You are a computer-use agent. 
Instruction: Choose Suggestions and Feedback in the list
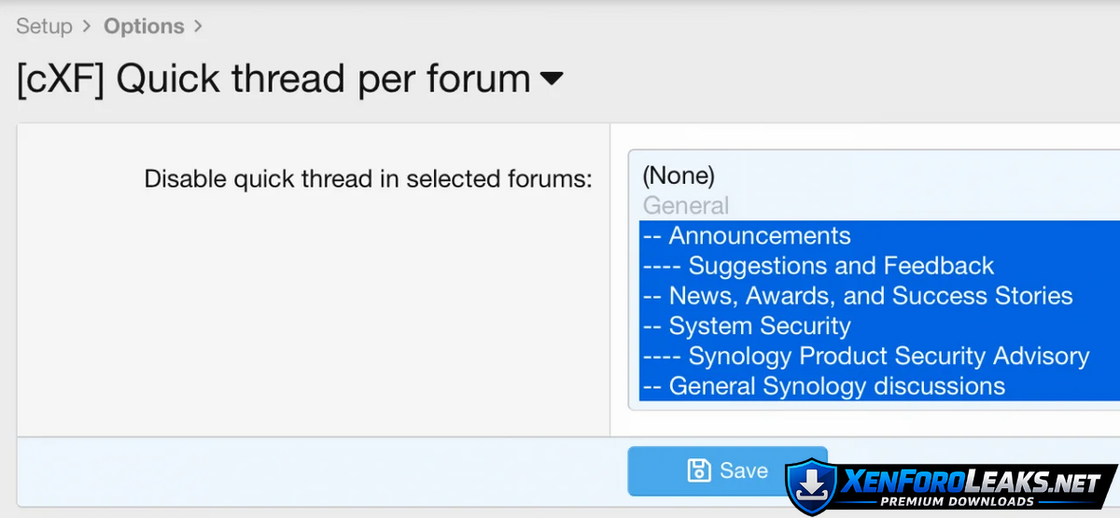point(840,266)
